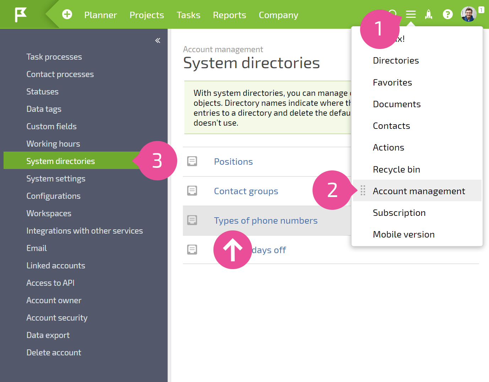The height and width of the screenshot is (382, 489).
Task: Open Actions from the menu
Action: tap(389, 147)
